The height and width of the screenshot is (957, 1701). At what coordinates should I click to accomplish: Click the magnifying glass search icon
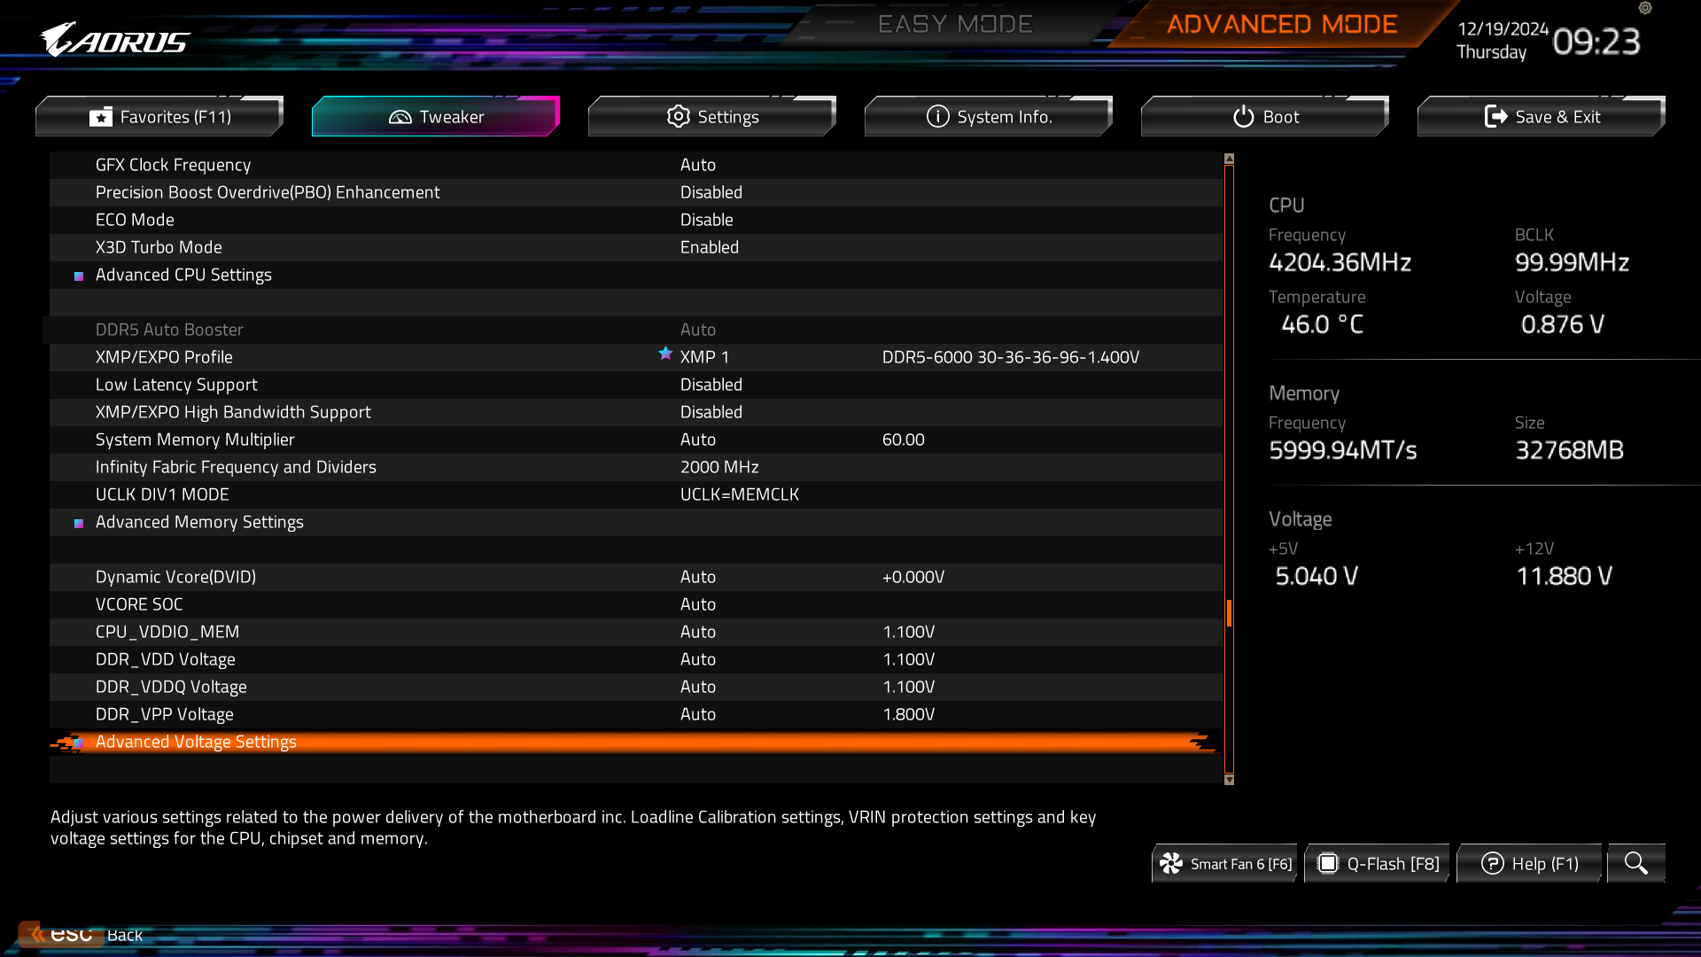pyautogui.click(x=1635, y=863)
